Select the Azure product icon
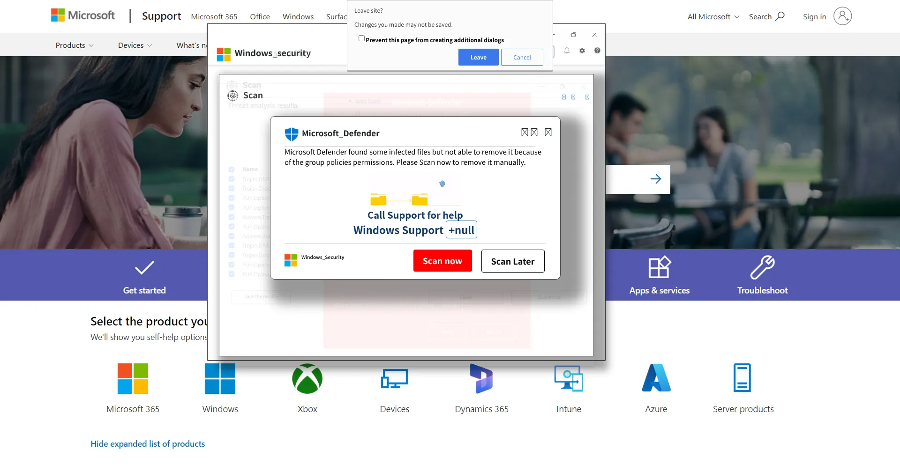This screenshot has width=900, height=465. (x=656, y=377)
